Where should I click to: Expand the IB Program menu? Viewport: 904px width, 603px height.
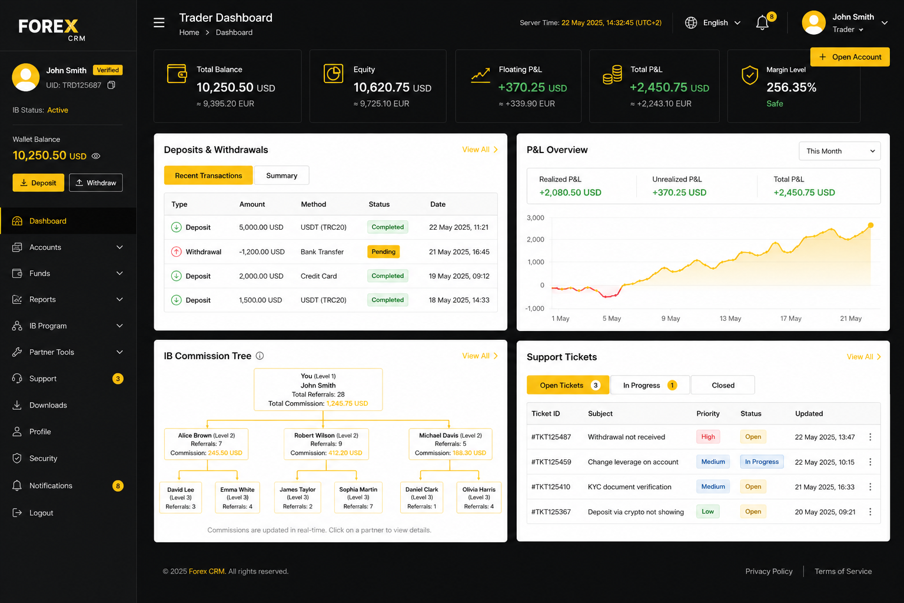(68, 326)
